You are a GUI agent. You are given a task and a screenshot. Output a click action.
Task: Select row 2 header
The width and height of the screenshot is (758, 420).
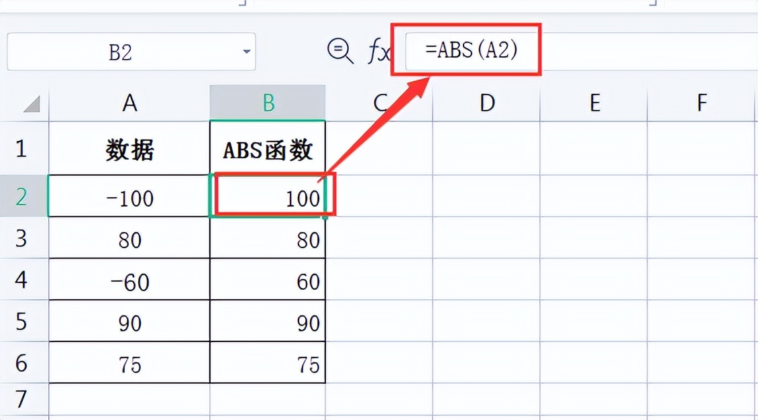point(21,196)
